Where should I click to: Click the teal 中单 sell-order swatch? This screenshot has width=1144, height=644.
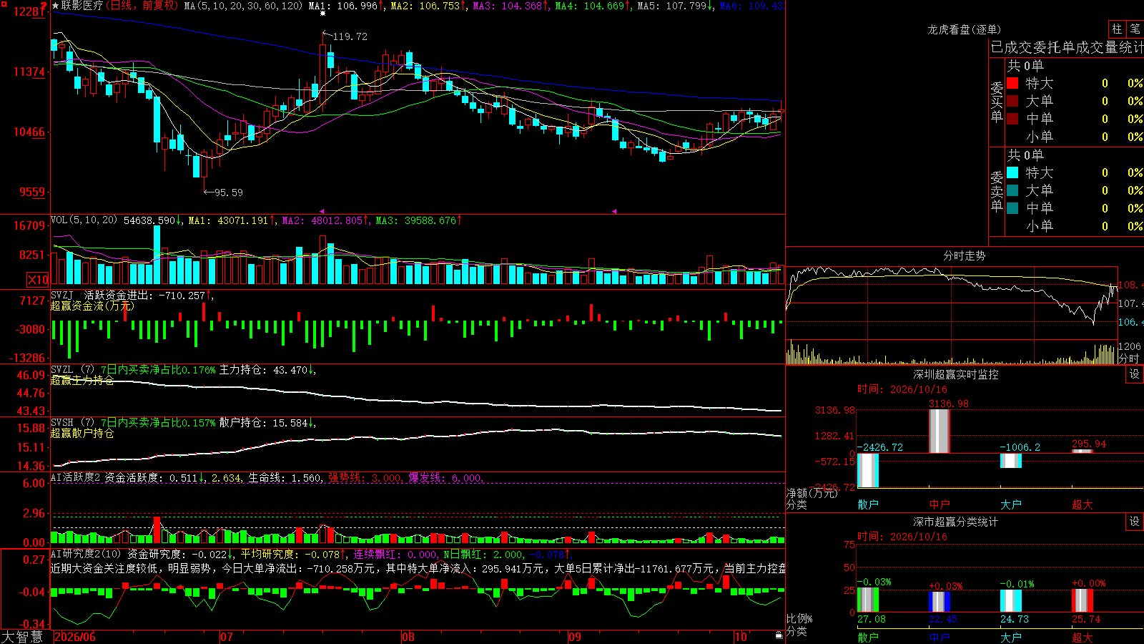[1012, 208]
